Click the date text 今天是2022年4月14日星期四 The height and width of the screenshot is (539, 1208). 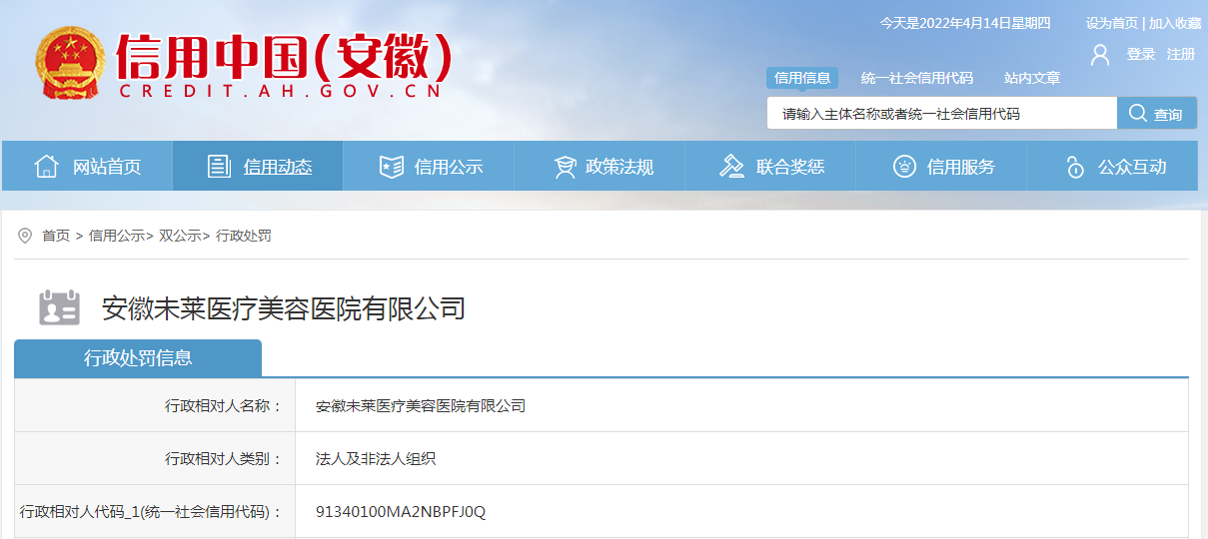[965, 23]
